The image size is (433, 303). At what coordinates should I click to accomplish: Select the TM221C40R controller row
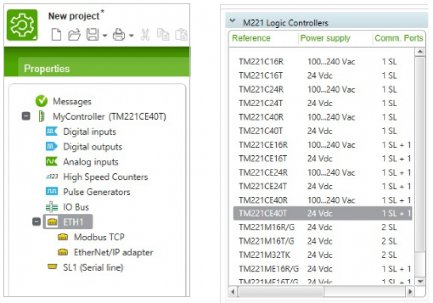click(323, 117)
